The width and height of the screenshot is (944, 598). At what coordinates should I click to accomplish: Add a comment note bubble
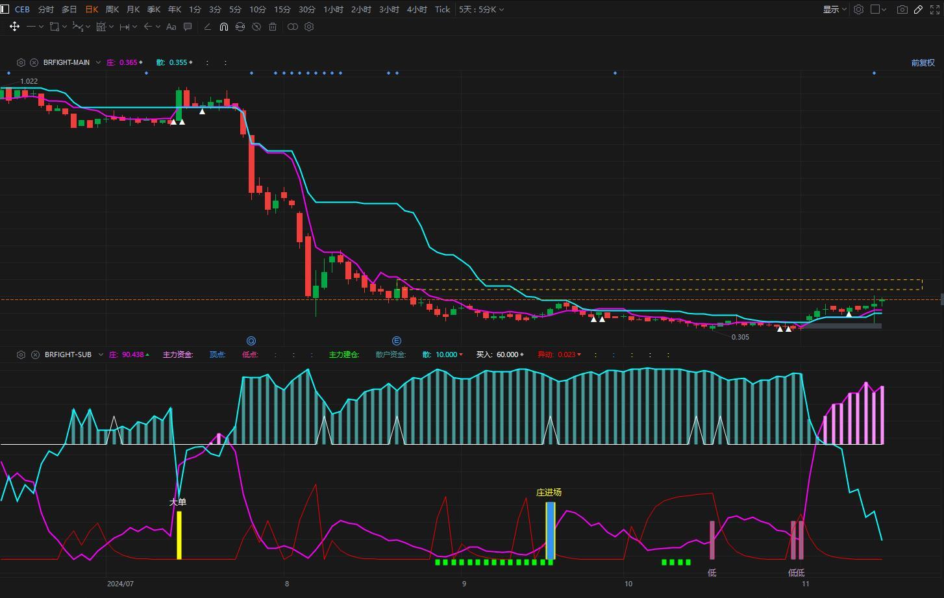pyautogui.click(x=188, y=27)
